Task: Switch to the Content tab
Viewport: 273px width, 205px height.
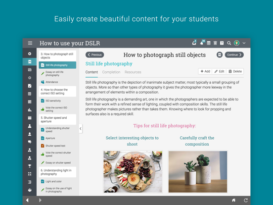Action: (91, 72)
